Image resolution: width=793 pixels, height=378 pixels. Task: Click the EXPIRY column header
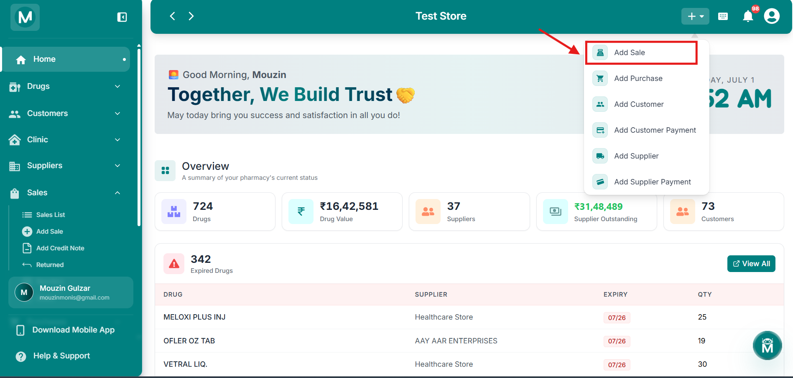coord(615,295)
